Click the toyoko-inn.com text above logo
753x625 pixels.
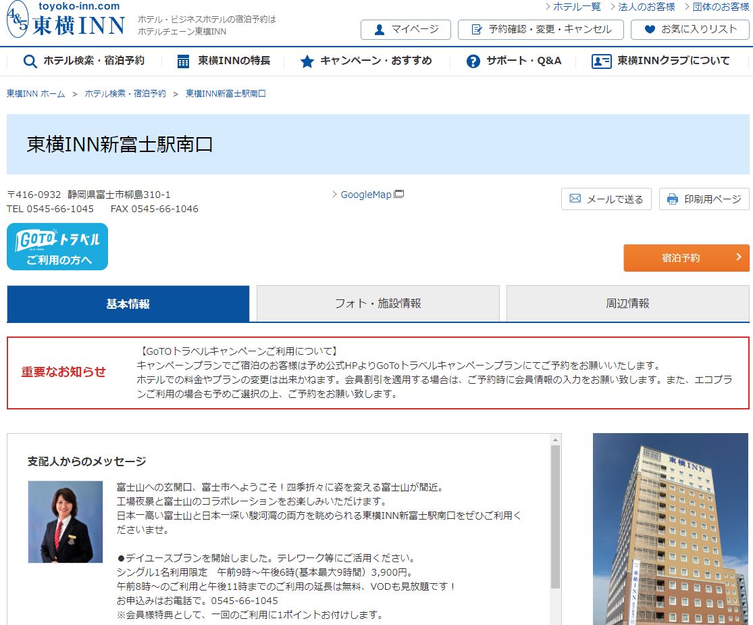click(x=79, y=6)
